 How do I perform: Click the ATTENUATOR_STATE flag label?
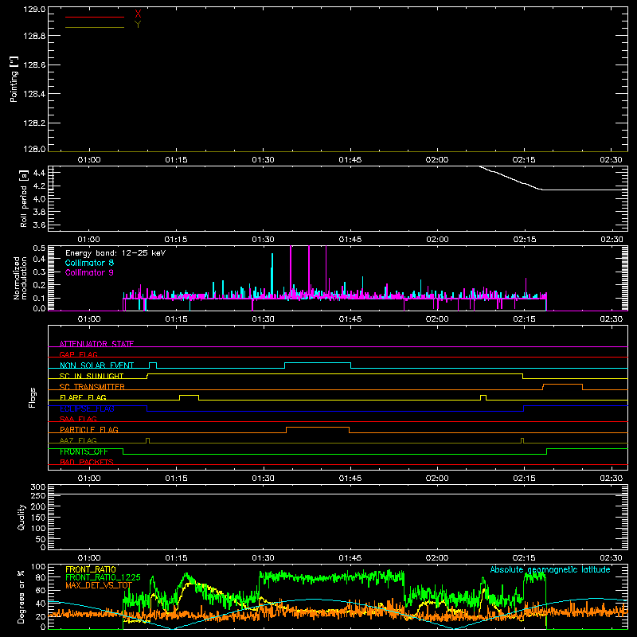[96, 344]
